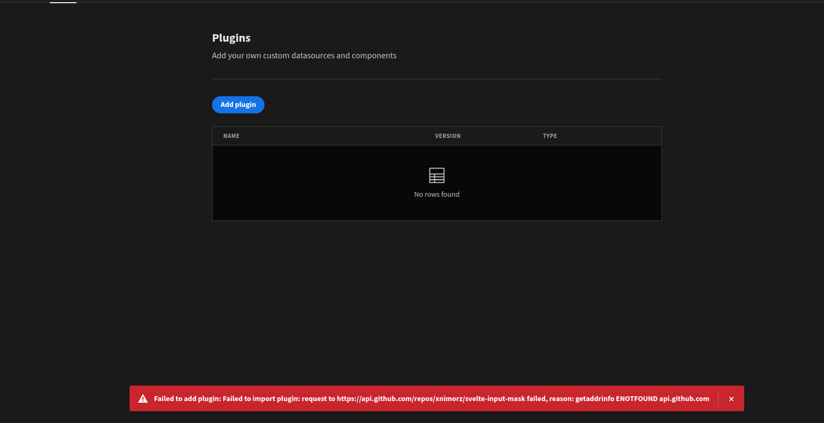
Task: Click the Add plugin button
Action: pyautogui.click(x=238, y=104)
